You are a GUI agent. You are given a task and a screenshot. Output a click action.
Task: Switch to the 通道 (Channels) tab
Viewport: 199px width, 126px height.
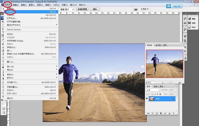tap(156, 86)
